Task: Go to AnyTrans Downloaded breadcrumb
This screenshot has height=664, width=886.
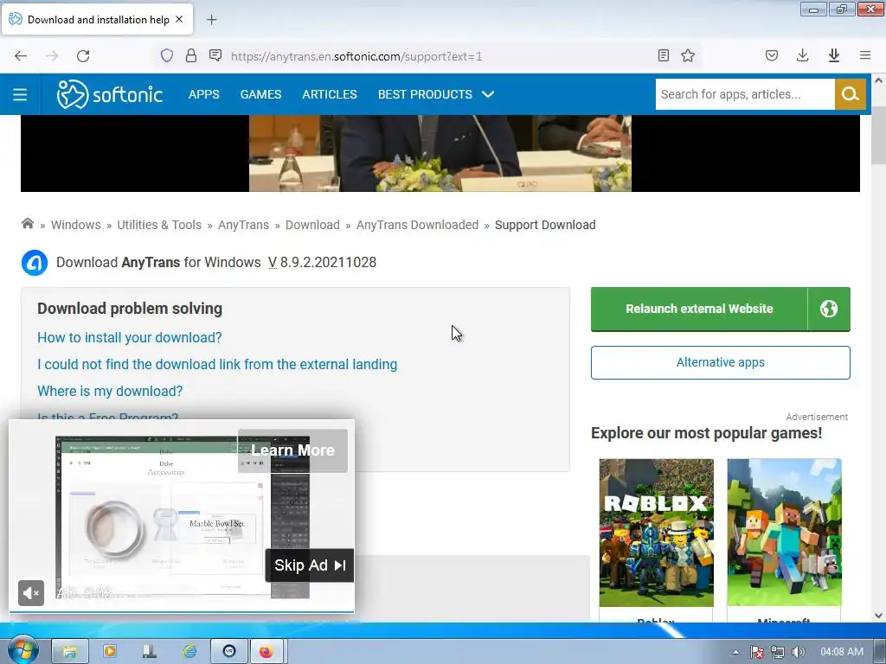Action: 417,225
